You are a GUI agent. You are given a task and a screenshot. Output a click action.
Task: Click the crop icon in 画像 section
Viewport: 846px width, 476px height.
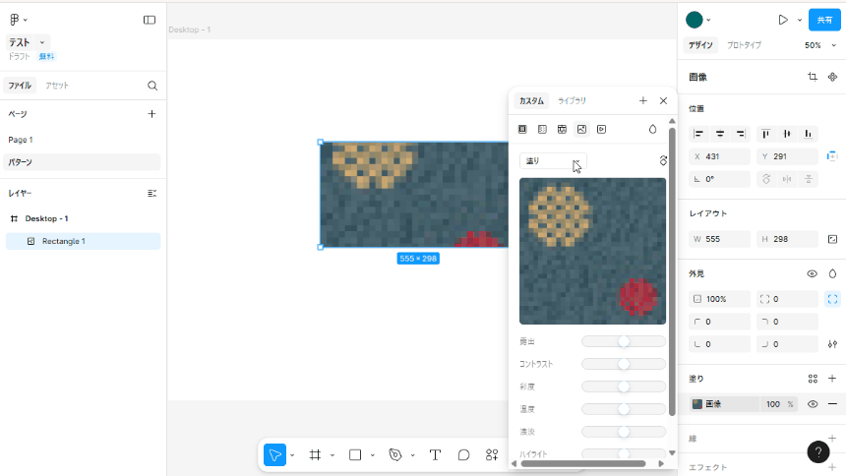tap(813, 77)
